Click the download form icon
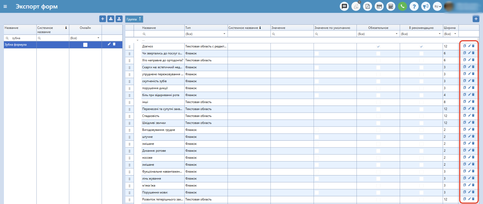Viewport: 483px width, 204px height. pyautogui.click(x=111, y=19)
